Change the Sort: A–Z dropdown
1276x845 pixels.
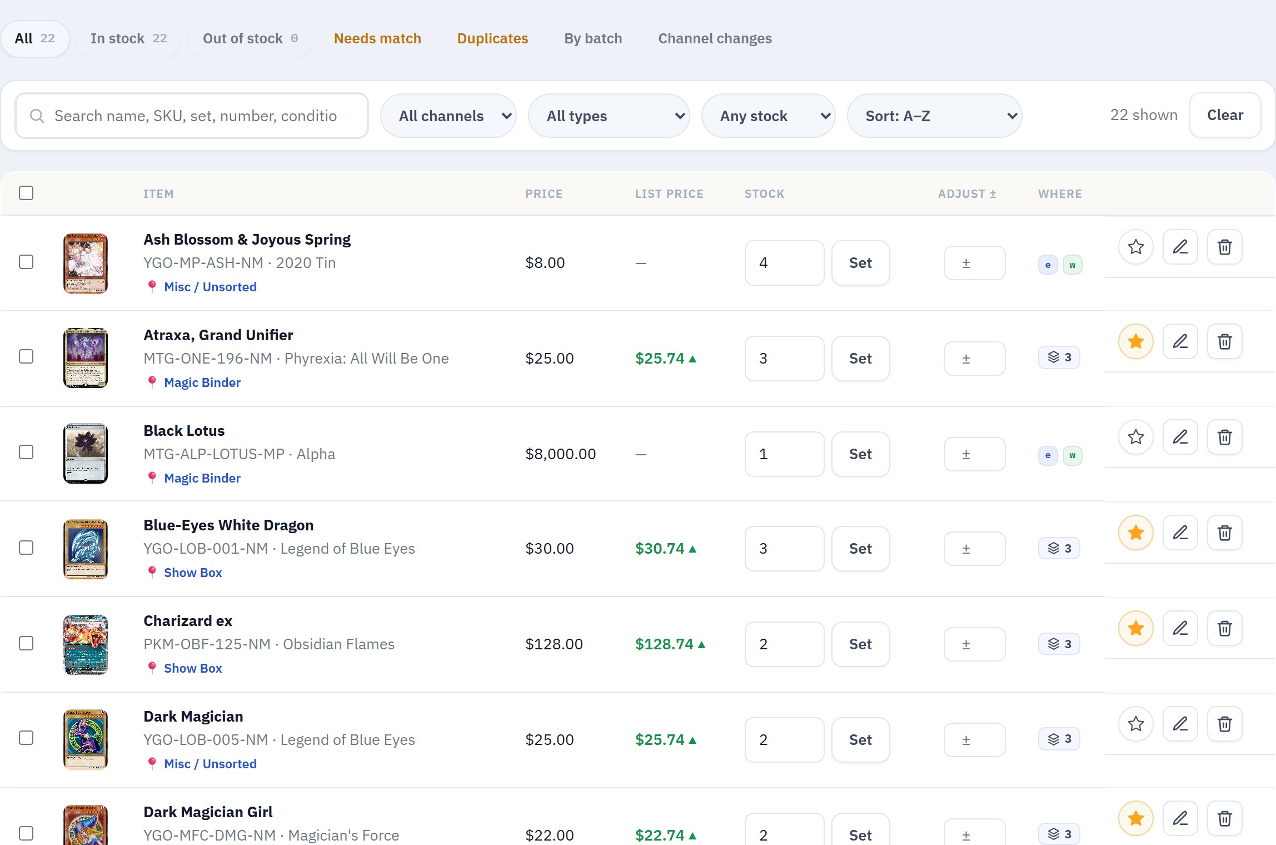[x=935, y=116]
